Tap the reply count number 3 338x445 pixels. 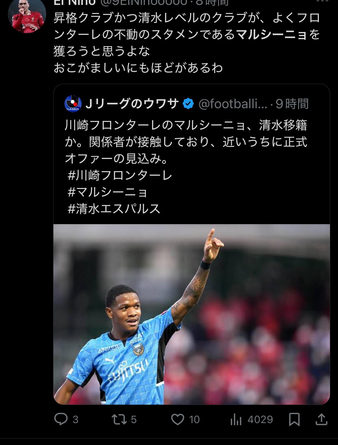coord(75,420)
